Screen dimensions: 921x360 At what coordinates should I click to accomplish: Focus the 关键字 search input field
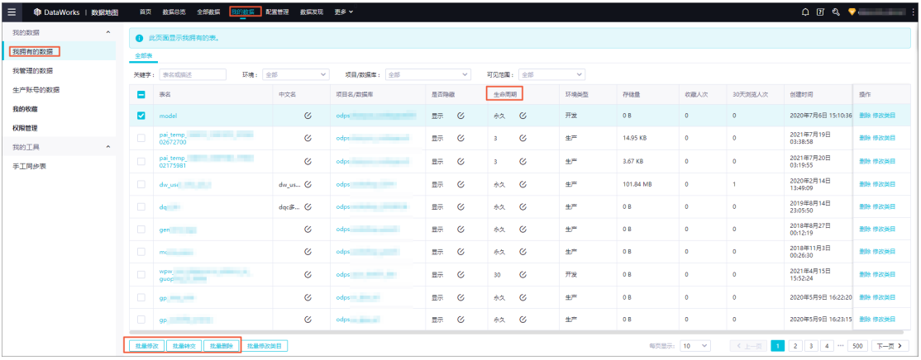pos(193,74)
